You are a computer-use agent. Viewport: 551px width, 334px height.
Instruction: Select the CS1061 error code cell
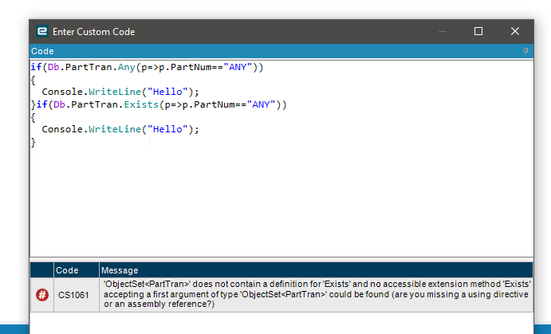point(77,295)
